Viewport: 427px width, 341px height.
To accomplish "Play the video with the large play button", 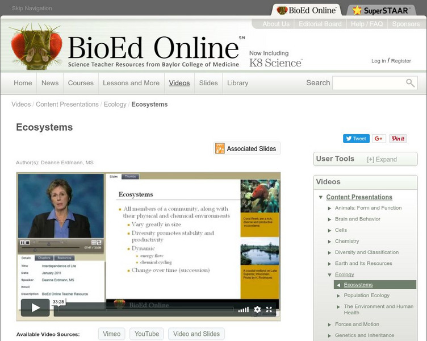I will click(x=35, y=307).
